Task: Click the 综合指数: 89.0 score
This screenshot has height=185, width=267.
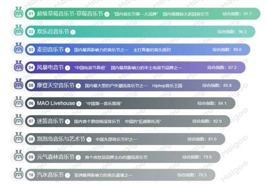Action: point(227,49)
